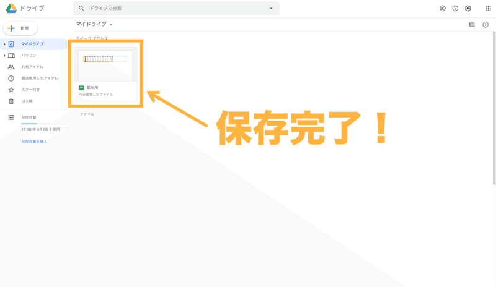Open search options dropdown arrow
Image resolution: width=496 pixels, height=287 pixels.
click(x=271, y=8)
